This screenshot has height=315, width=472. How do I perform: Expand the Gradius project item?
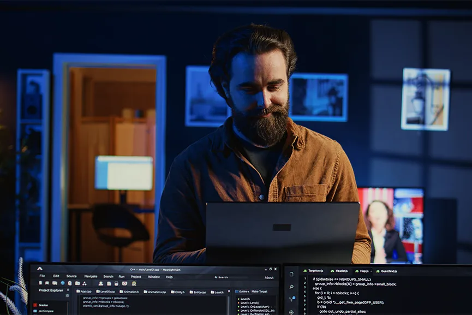coord(43,305)
